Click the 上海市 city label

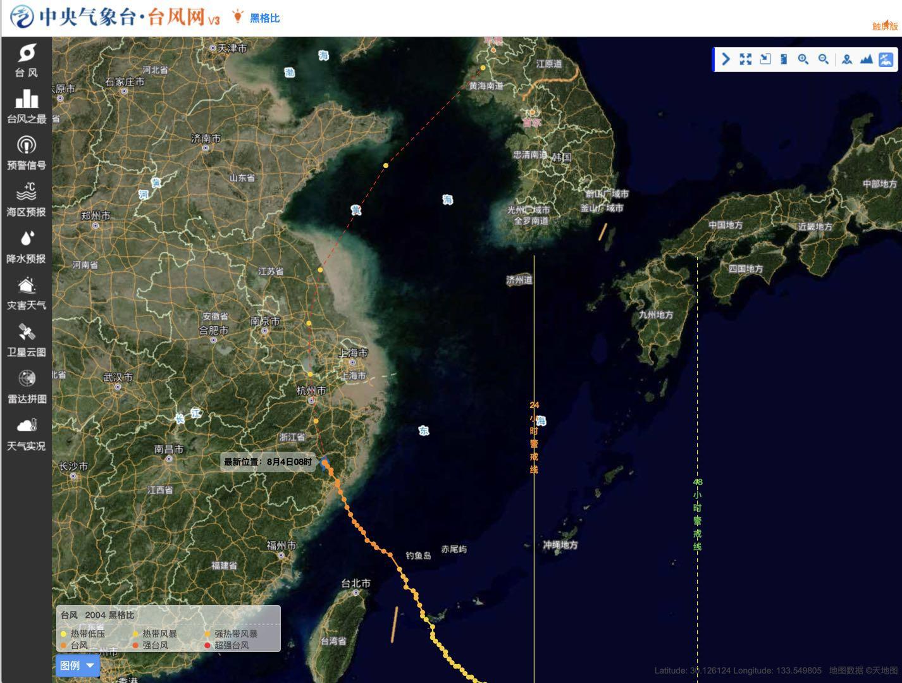pyautogui.click(x=354, y=353)
